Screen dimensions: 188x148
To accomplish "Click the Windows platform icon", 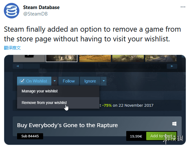I will pos(174,124).
